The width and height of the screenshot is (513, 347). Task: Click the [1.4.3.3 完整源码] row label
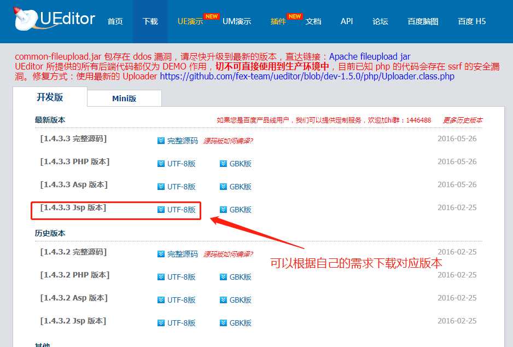click(x=74, y=139)
